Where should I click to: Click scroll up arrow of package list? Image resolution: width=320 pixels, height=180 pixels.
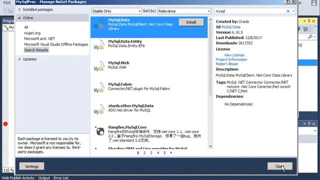[x=210, y=19]
